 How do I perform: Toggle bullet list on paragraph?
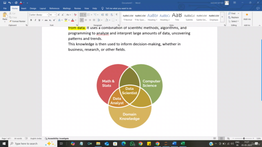[x=82, y=15]
